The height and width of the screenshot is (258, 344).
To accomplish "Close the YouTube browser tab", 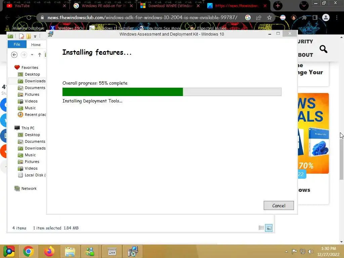I will (64, 6).
